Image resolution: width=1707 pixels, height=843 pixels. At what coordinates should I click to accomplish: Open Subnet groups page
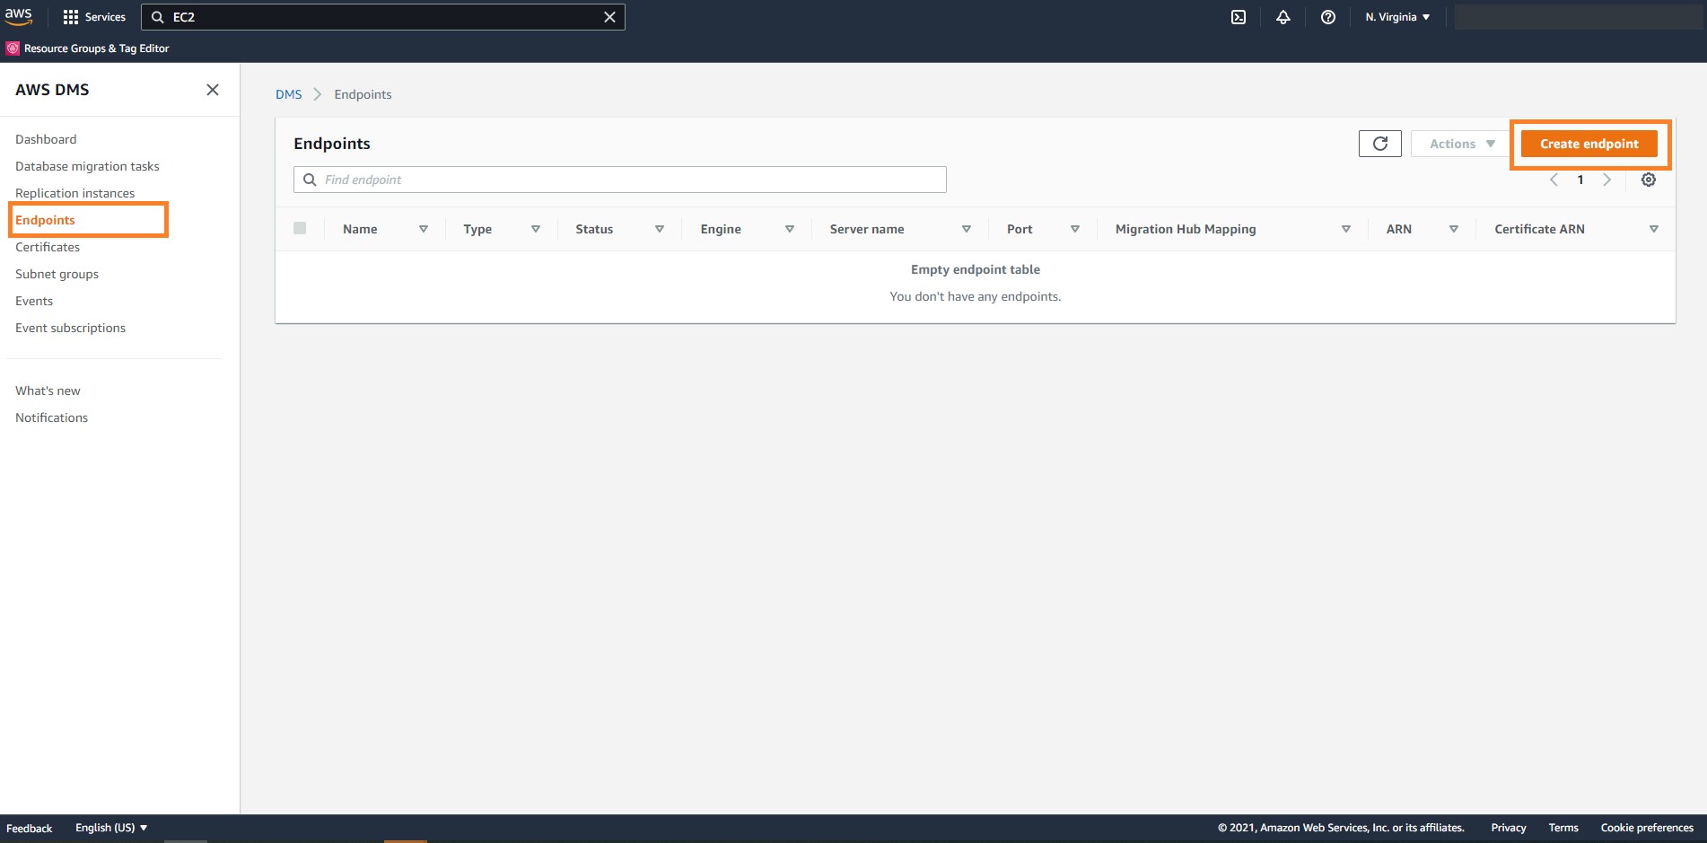point(57,274)
